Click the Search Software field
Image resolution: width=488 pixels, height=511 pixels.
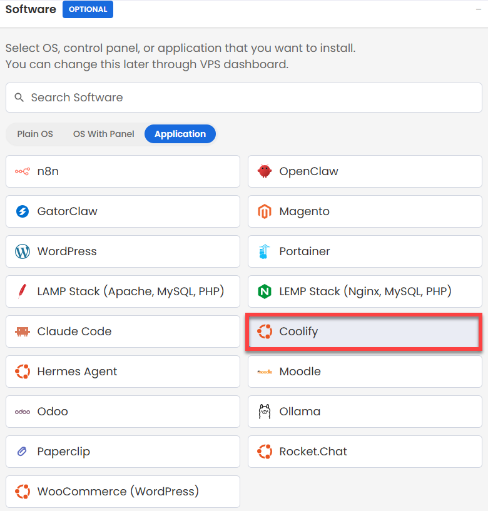tap(244, 98)
